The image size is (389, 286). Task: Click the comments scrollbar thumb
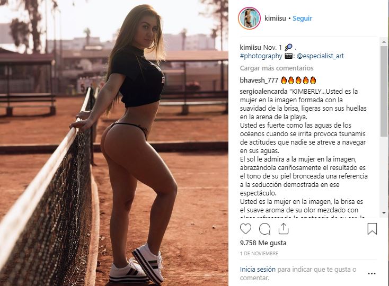click(x=384, y=91)
